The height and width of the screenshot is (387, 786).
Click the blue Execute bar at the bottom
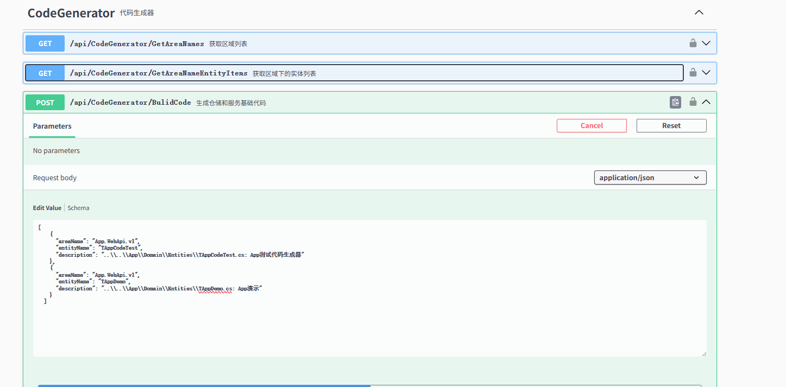(x=204, y=386)
